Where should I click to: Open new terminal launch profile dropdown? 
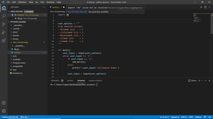(202, 81)
